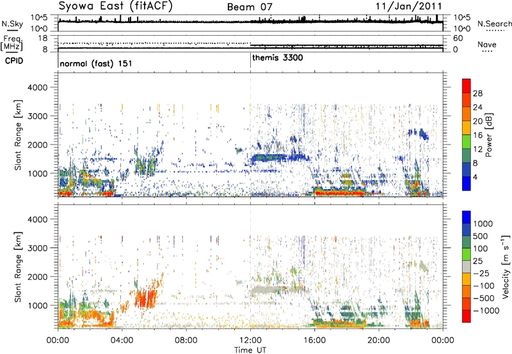The height and width of the screenshot is (354, 512).
Task: Click the '28' value on power colorbar
Action: click(477, 93)
